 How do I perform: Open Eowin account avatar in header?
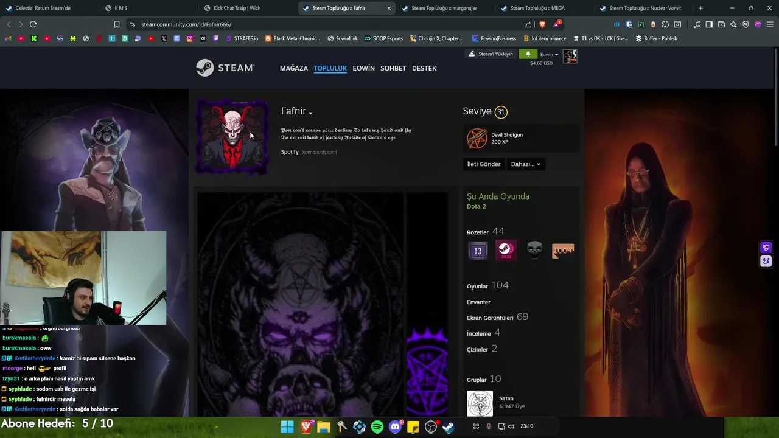coord(570,56)
